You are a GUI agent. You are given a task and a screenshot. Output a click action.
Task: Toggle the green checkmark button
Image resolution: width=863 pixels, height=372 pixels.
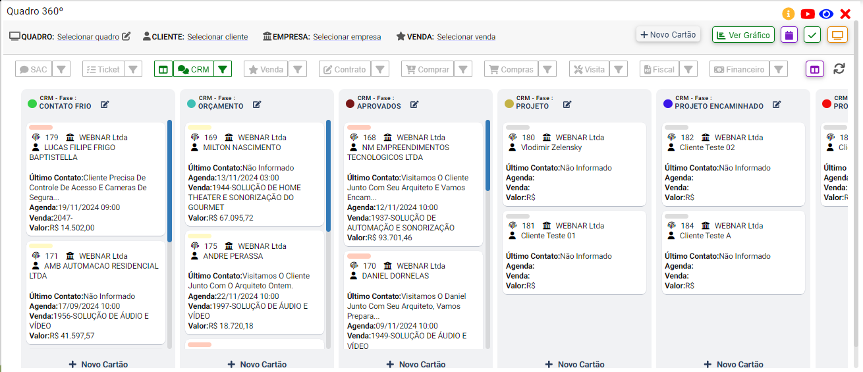(812, 35)
